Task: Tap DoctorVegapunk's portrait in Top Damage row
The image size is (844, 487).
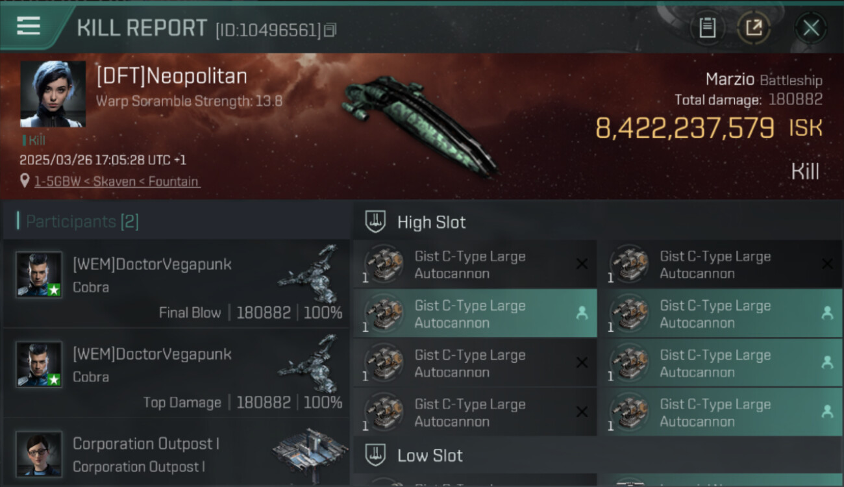Action: (x=39, y=364)
